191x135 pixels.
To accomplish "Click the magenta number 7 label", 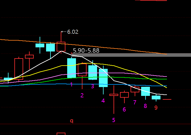I will pyautogui.click(x=135, y=102).
